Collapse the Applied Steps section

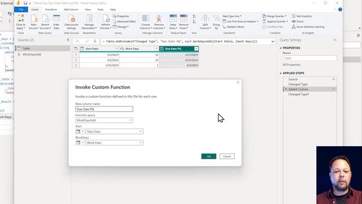pyautogui.click(x=281, y=73)
